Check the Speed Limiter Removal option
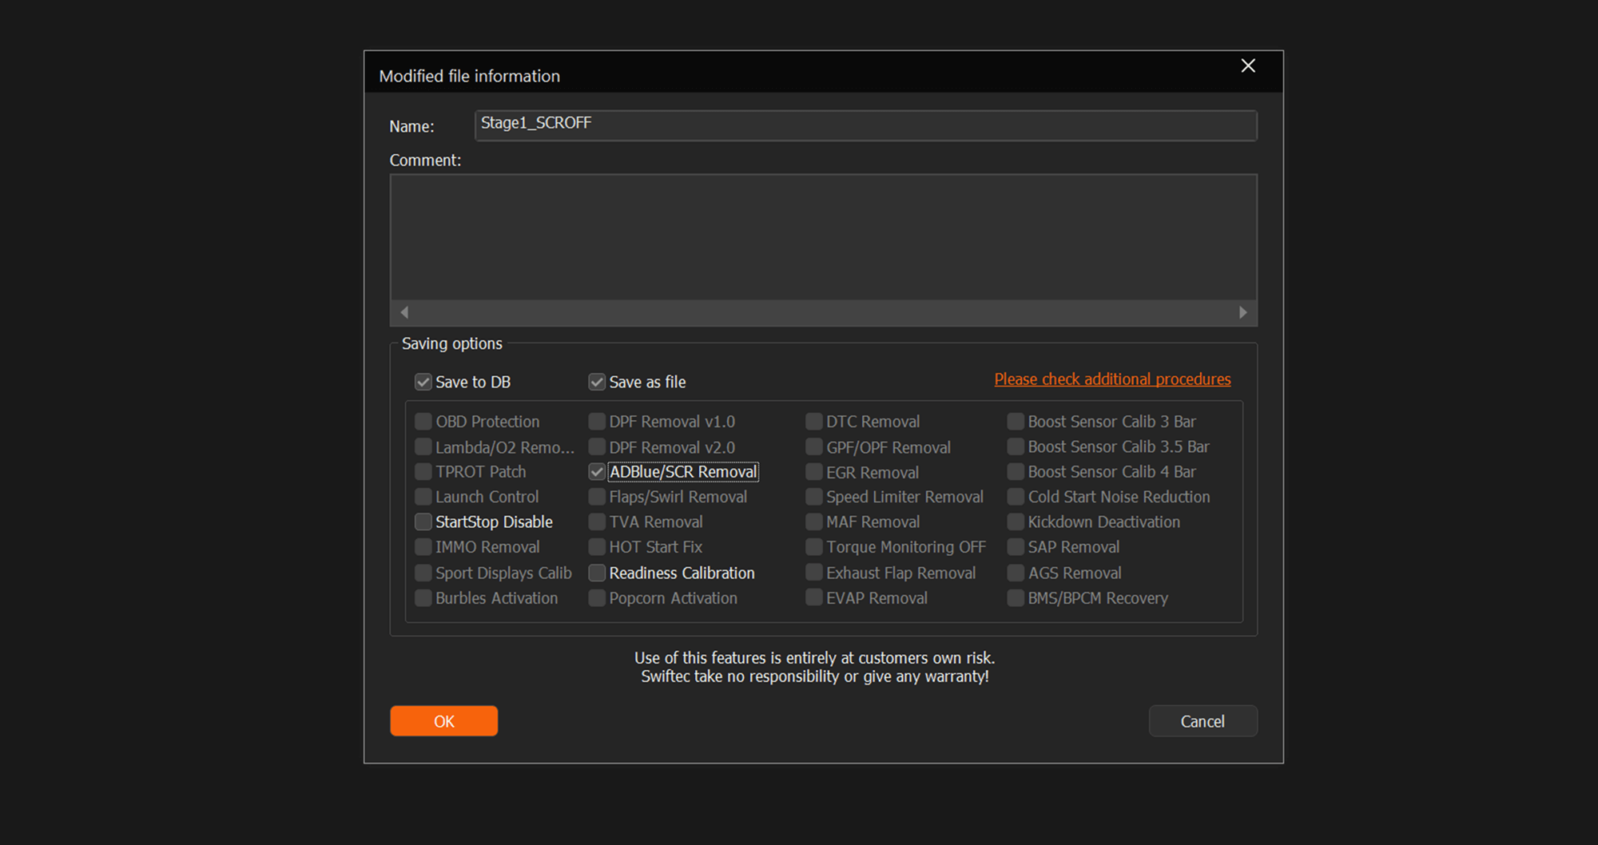 click(814, 497)
